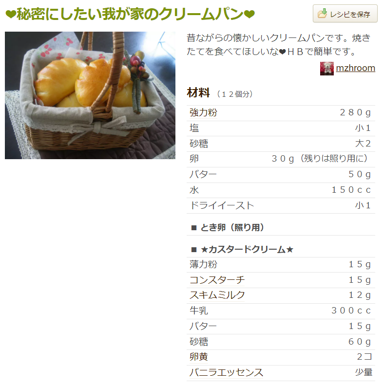Select the ドライイースト ingredient row

click(281, 205)
